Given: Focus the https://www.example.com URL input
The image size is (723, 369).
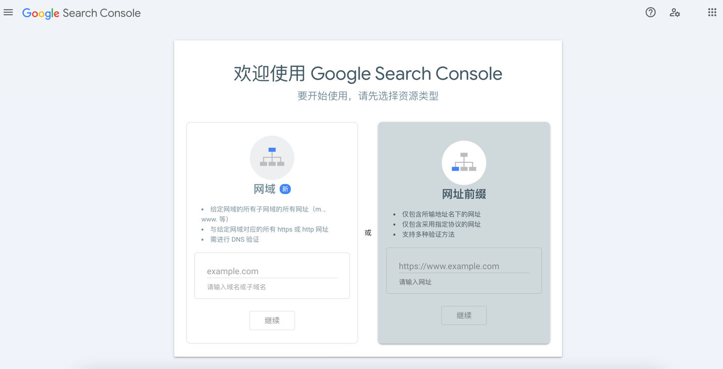Looking at the screenshot, I should click(x=463, y=266).
